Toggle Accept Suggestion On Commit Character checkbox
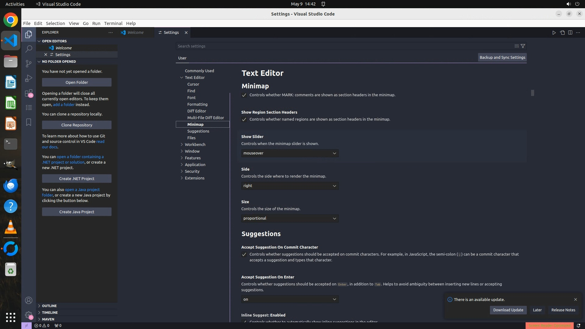The image size is (585, 329). (x=244, y=254)
